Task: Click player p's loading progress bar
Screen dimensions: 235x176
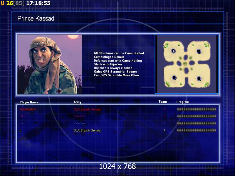Action: [x=197, y=130]
